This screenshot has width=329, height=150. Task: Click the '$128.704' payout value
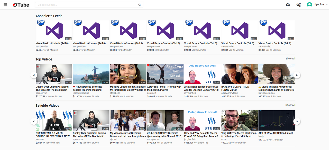click(78, 96)
